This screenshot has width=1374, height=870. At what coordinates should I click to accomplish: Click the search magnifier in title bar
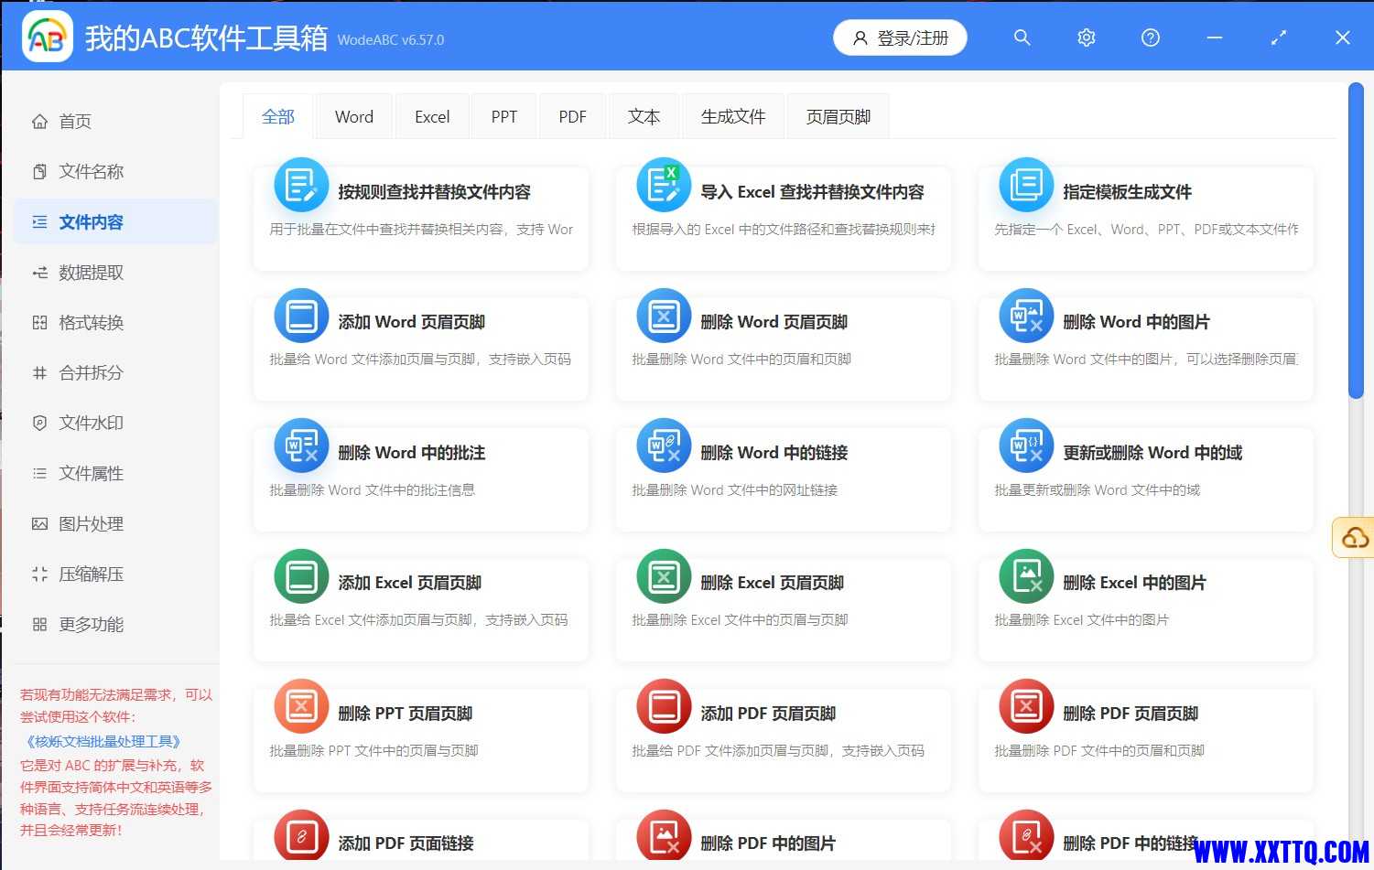tap(1022, 38)
